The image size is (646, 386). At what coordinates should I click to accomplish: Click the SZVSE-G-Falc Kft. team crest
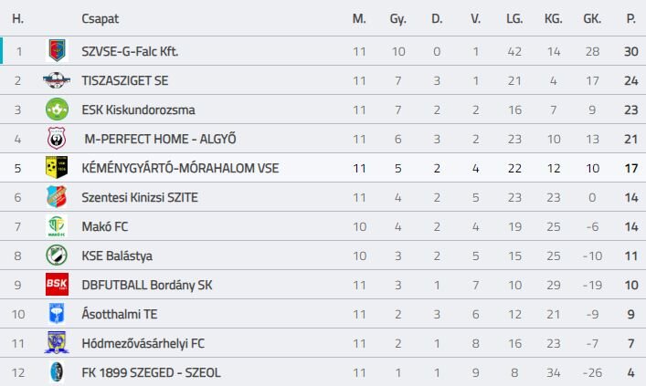click(57, 50)
